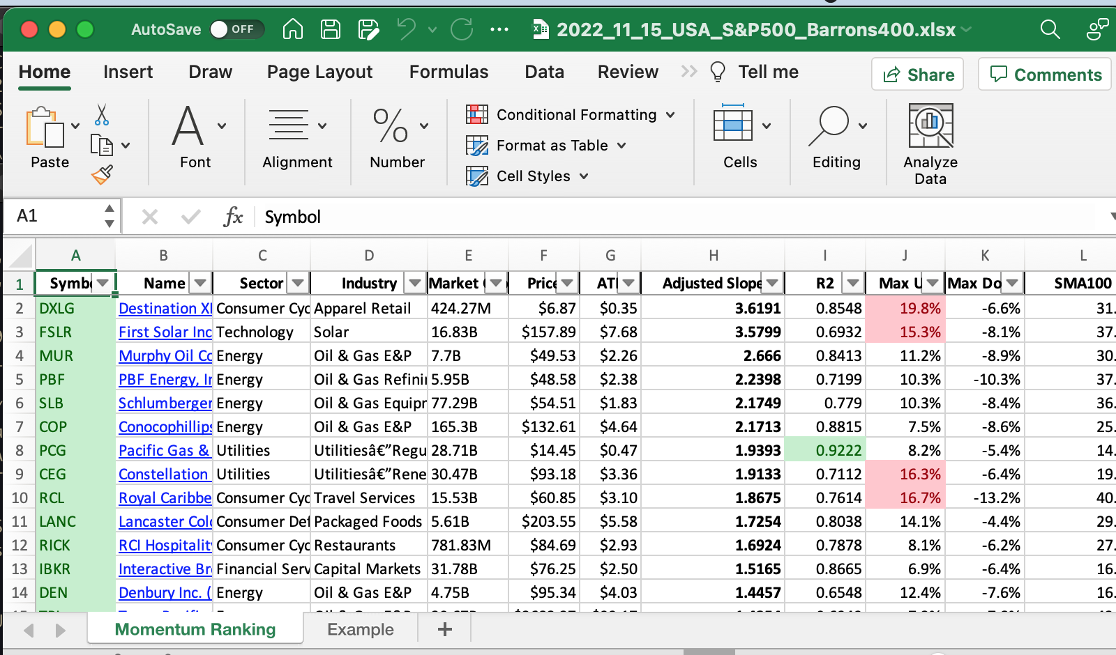Open the First Solar Inc hyperlink
The height and width of the screenshot is (655, 1116).
coord(165,332)
